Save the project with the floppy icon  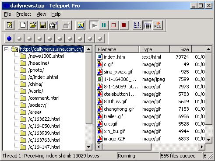pyautogui.click(x=43, y=25)
